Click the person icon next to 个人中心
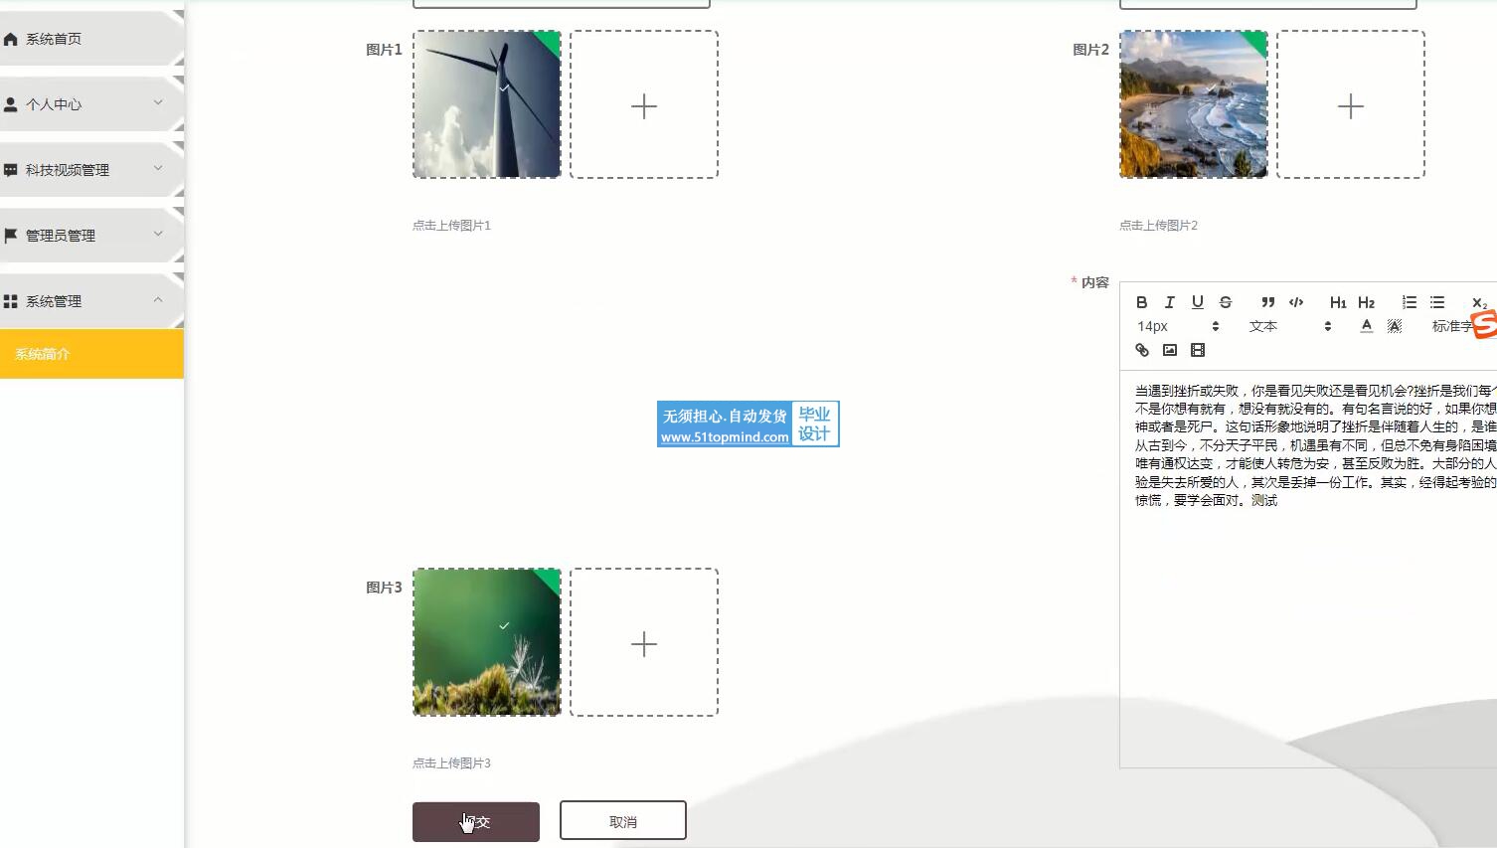1497x848 pixels. 11,104
